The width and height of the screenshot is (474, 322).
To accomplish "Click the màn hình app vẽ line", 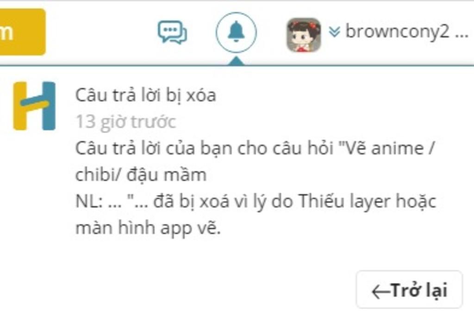I will click(148, 228).
